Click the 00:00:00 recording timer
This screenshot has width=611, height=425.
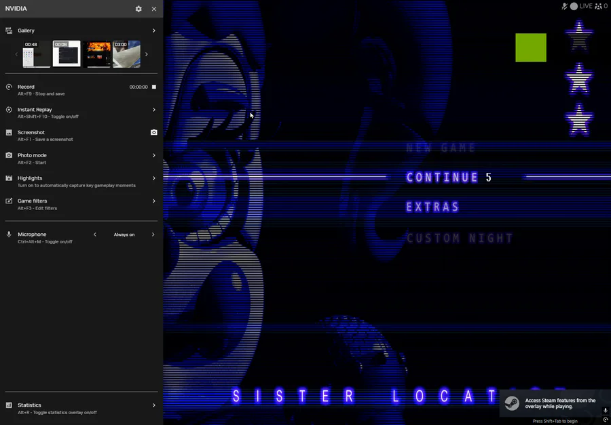tap(138, 87)
